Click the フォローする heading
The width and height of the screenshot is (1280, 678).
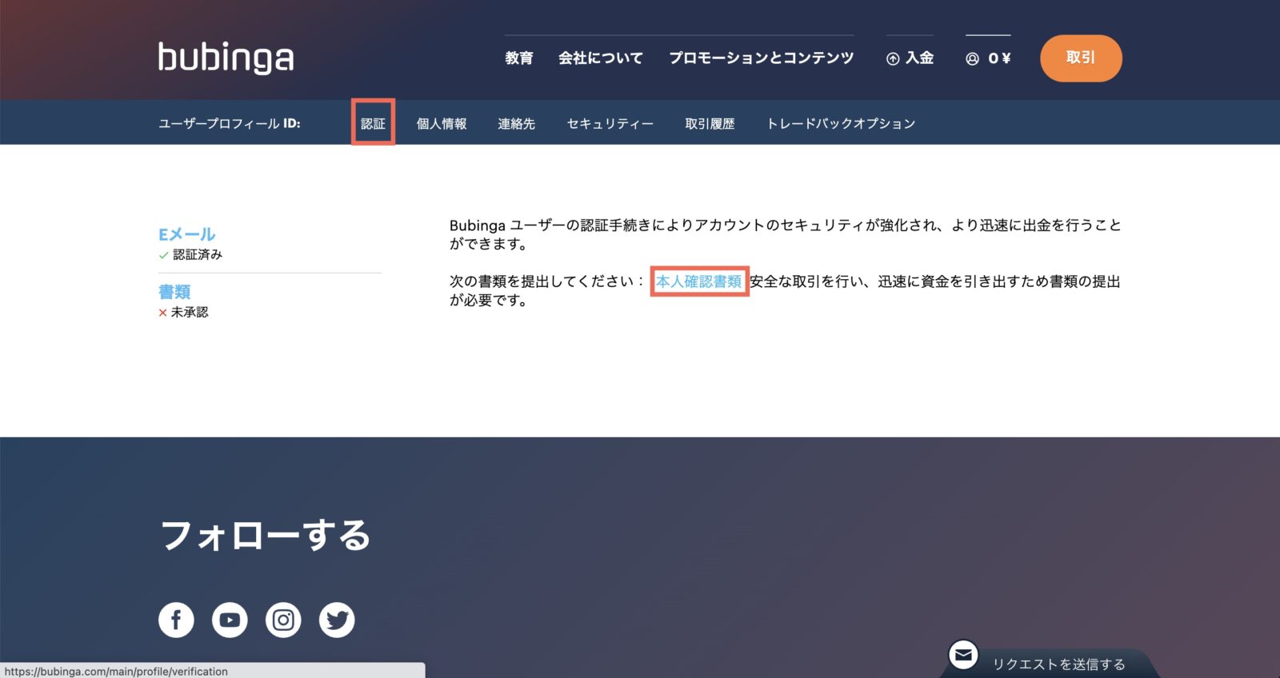(266, 535)
